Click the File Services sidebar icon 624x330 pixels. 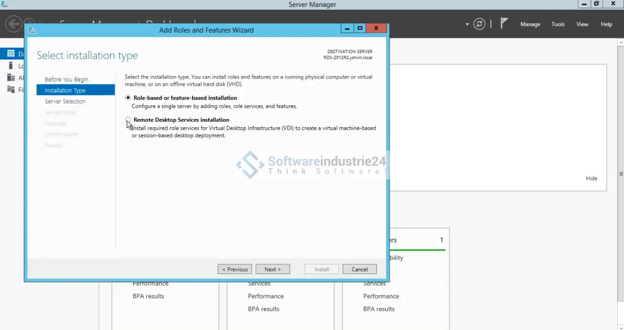pos(11,89)
